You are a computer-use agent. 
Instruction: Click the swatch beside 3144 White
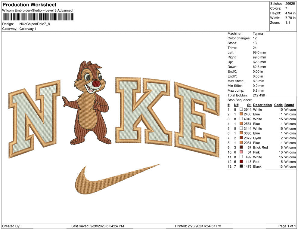[241, 128]
